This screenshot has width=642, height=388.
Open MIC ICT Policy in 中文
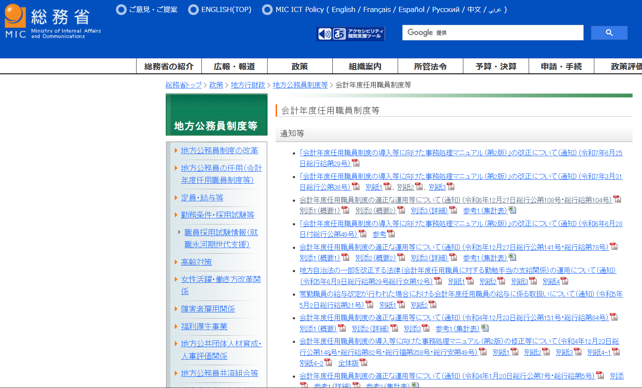click(x=474, y=9)
